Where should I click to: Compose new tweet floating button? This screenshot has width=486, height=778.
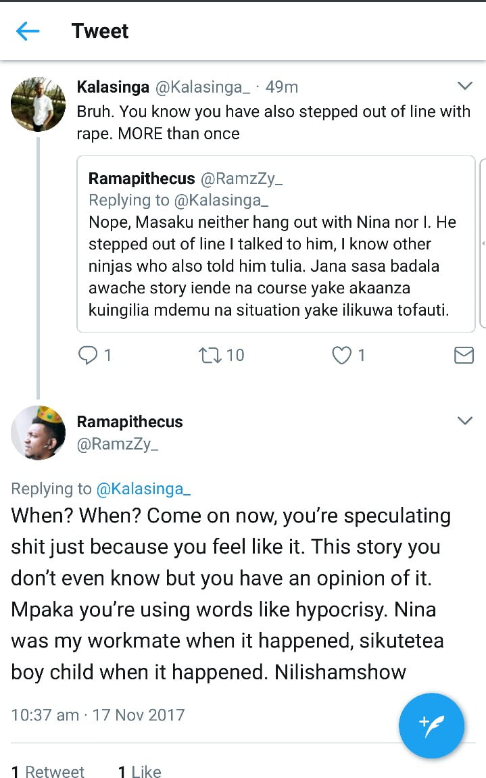pos(431,725)
